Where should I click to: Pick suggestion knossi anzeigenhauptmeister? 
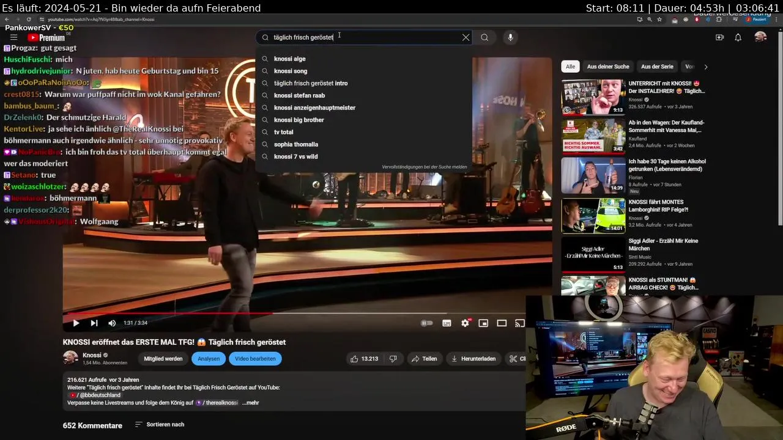pyautogui.click(x=364, y=108)
